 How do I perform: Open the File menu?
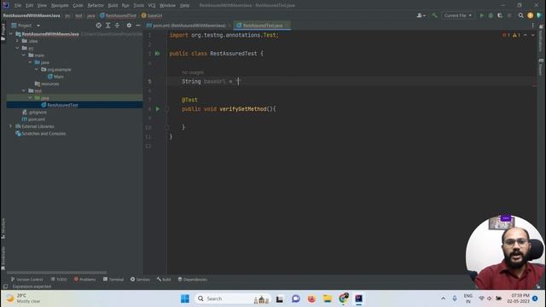click(18, 5)
